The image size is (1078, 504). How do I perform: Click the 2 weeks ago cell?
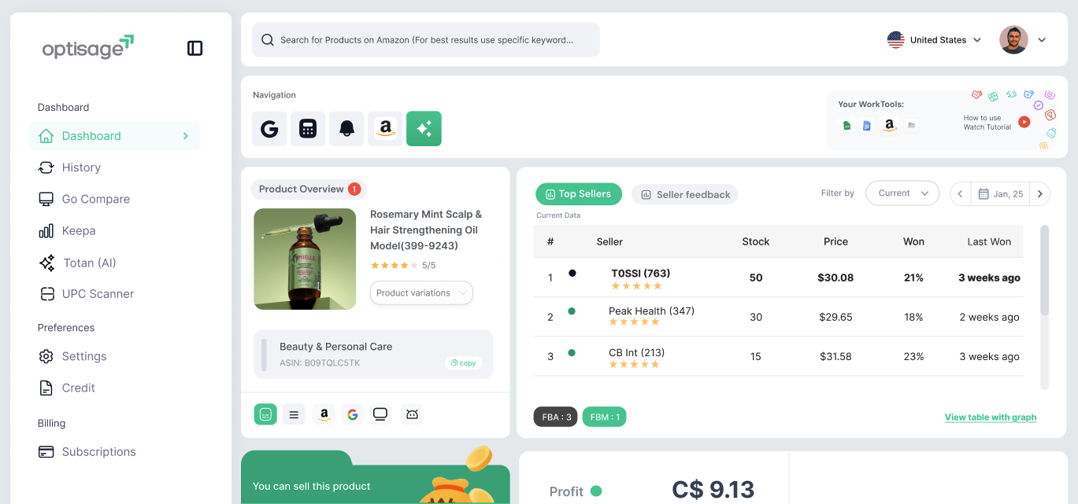pyautogui.click(x=990, y=317)
